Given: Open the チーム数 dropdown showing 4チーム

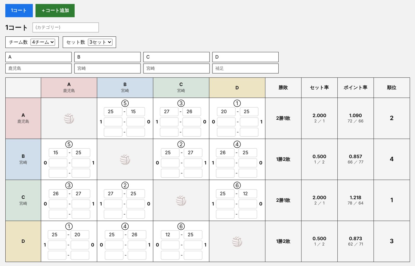Looking at the screenshot, I should point(43,42).
